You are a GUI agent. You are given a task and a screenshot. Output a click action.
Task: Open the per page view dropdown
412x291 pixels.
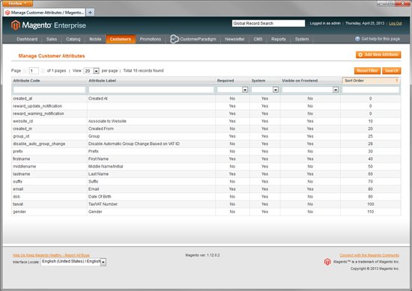point(91,71)
